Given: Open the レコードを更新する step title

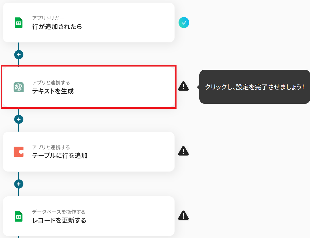Looking at the screenshot, I should click(59, 220).
